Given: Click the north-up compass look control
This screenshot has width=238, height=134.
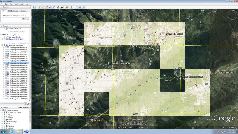Looking at the screenshot, I should pyautogui.click(x=233, y=15).
